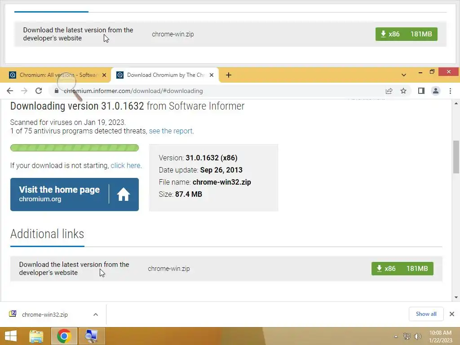Click the network tray icon
Viewport: 460px width, 345px height.
[x=407, y=336]
